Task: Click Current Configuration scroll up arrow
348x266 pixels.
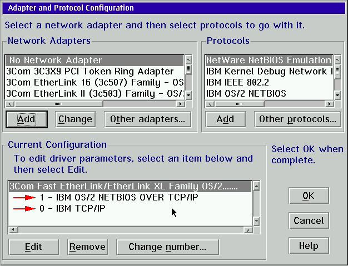Action: tap(256, 186)
